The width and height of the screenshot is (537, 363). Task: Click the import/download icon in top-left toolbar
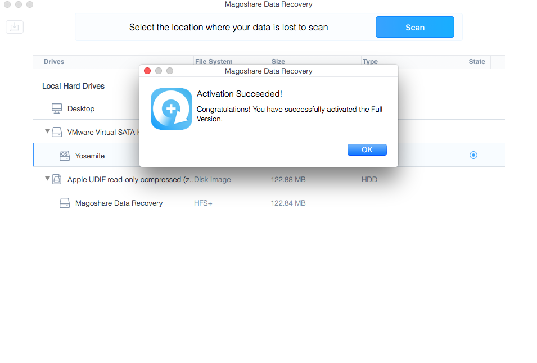coord(15,27)
